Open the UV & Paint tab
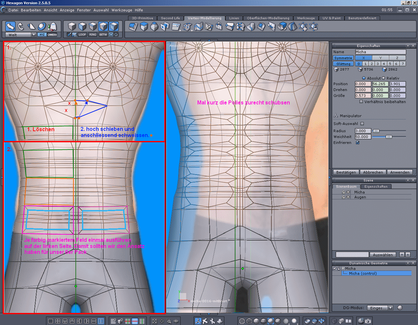 (332, 18)
